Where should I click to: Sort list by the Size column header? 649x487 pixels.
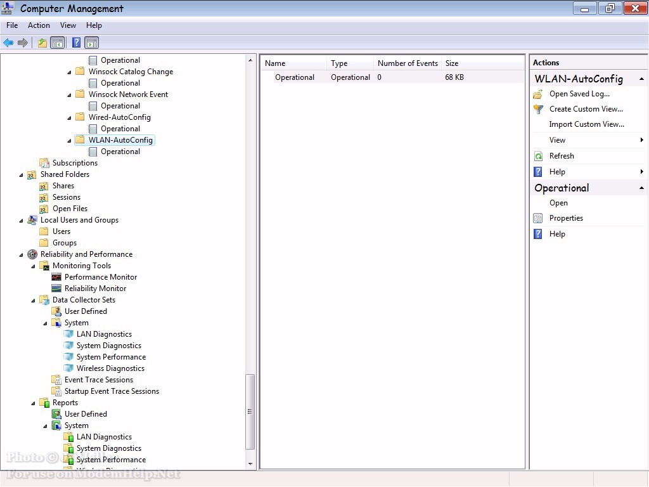click(x=482, y=63)
